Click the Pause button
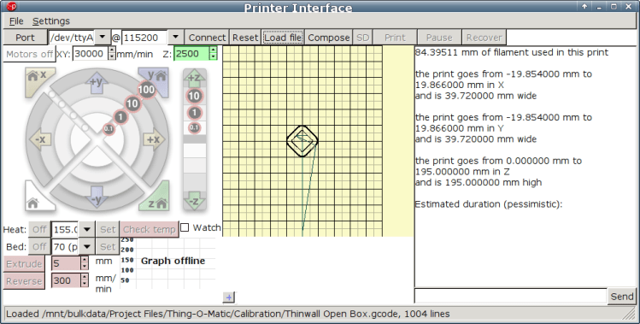This screenshot has height=324, width=640. [x=439, y=38]
